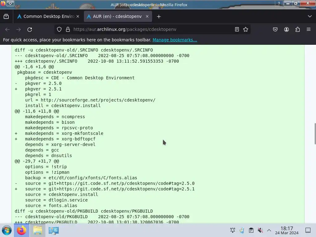Viewport: 316px width, 237px height.
Task: Reload the current page
Action: [x=30, y=29]
